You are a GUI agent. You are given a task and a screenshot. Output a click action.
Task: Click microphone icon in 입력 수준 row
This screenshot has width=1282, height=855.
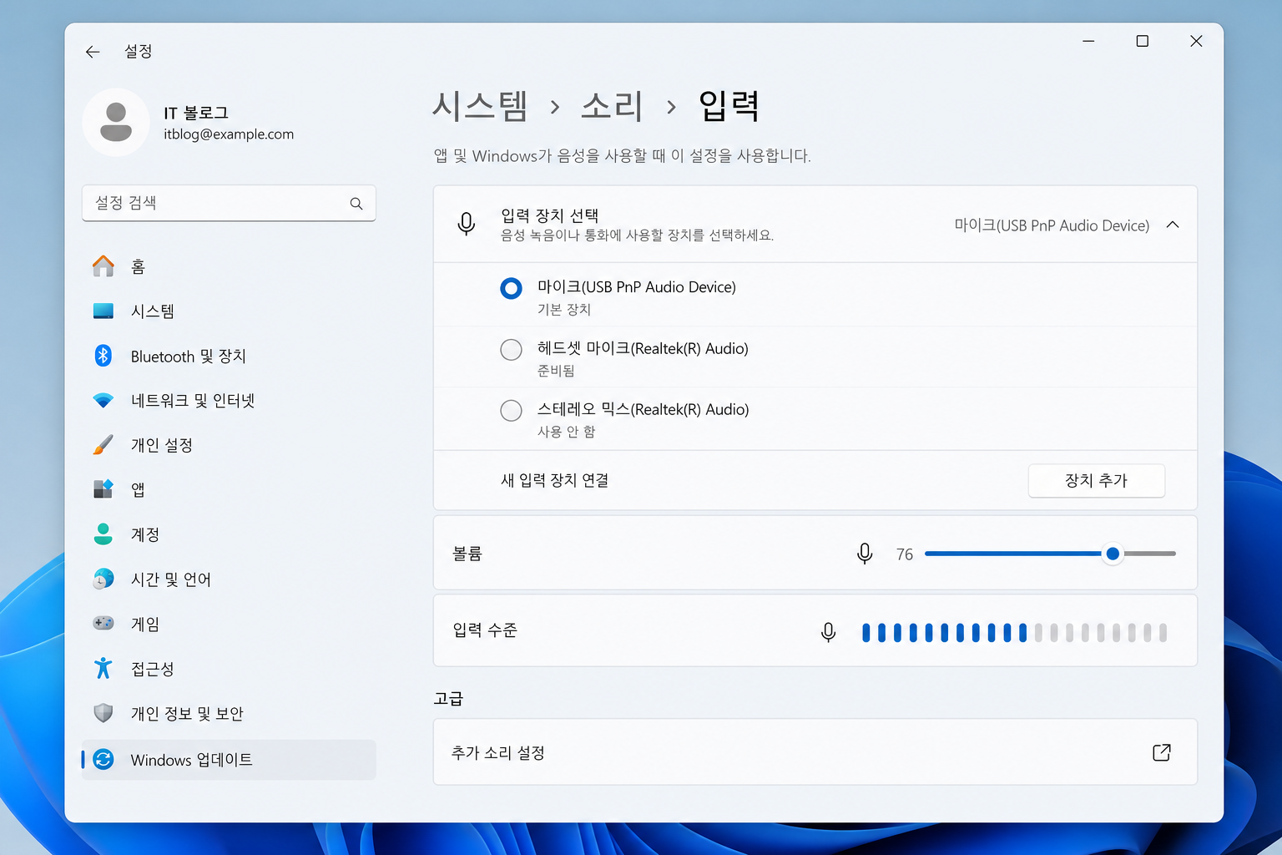tap(829, 632)
